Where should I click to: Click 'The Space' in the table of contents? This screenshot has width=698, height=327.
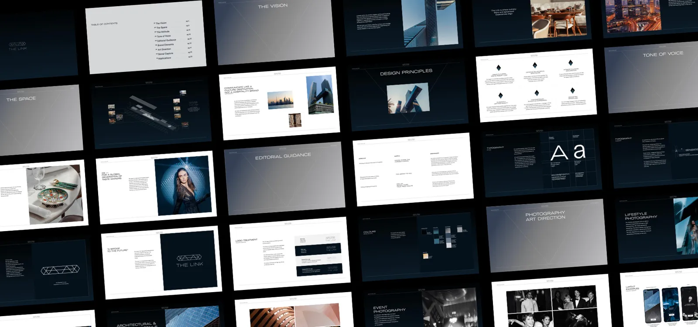click(x=161, y=27)
